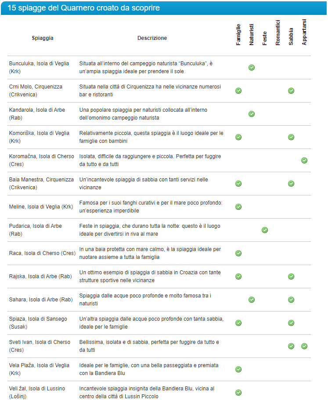Click the Famiglie checkmark for Meline
328x400 pixels.
click(238, 207)
